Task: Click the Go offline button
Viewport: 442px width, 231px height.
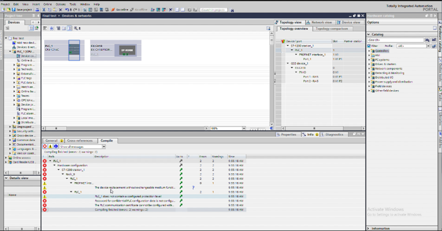Action: 139,10
